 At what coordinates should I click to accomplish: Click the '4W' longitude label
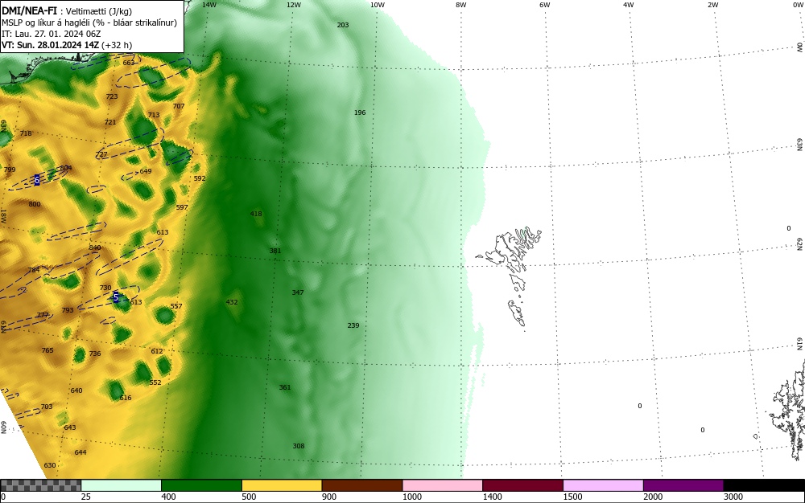629,5
